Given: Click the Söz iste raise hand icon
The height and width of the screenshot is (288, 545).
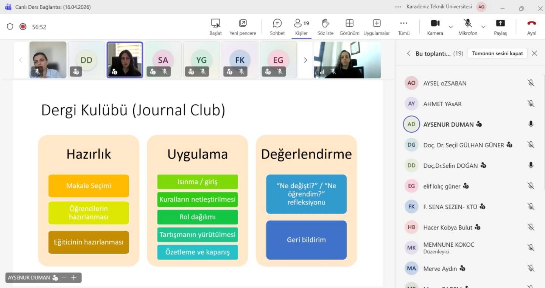Looking at the screenshot, I should [x=325, y=24].
